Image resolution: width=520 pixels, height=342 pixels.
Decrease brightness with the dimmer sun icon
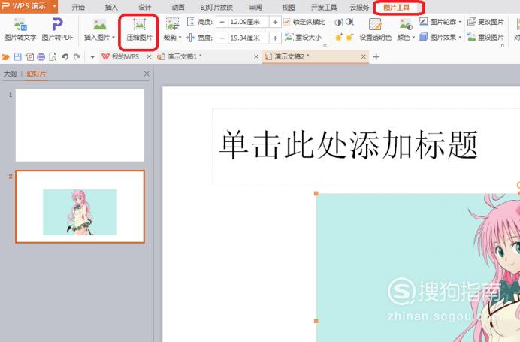click(349, 37)
